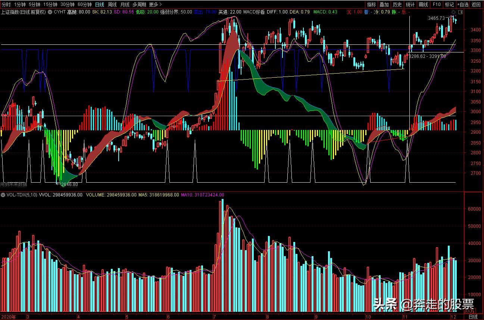Switch chart to 60分钟 period

click(85, 4)
